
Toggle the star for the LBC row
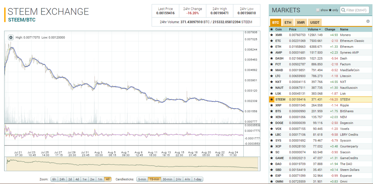(x=272, y=135)
